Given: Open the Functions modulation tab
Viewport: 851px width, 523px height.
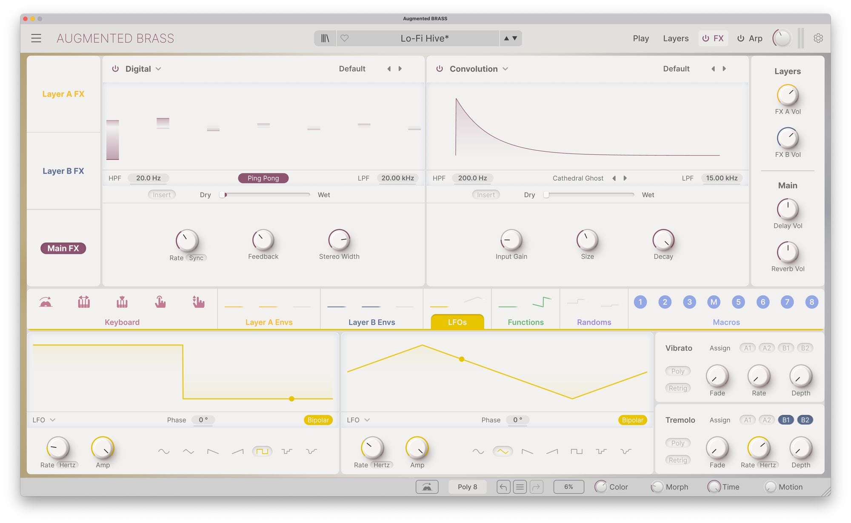Looking at the screenshot, I should pyautogui.click(x=525, y=322).
